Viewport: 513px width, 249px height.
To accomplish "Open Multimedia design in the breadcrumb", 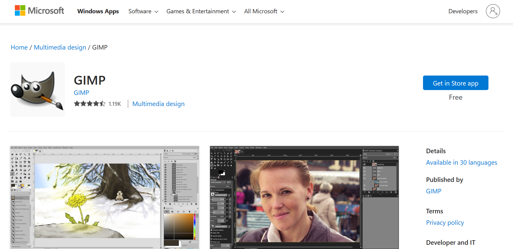I will click(x=60, y=47).
